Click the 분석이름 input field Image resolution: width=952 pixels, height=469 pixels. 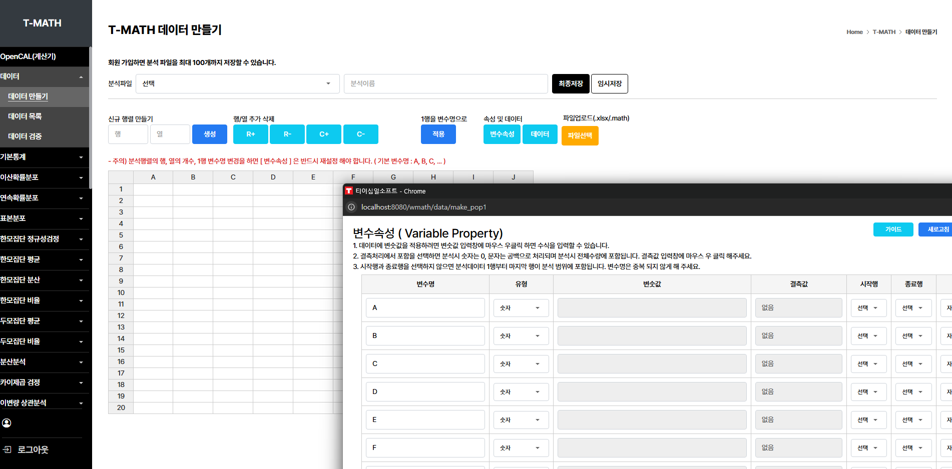(x=445, y=83)
